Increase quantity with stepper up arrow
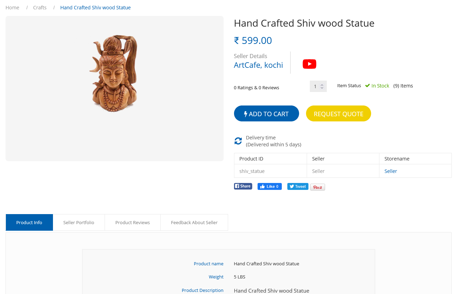Viewport: 458px width, 294px height. click(x=322, y=84)
